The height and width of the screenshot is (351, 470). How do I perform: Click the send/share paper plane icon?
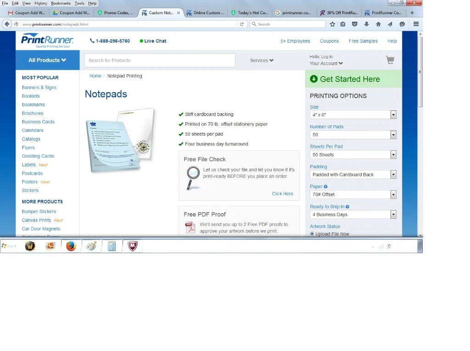390,24
